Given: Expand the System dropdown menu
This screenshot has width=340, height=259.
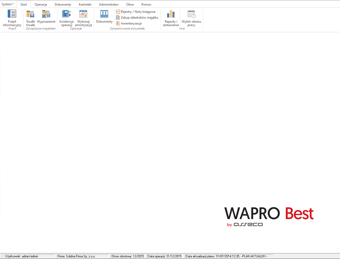Looking at the screenshot, I should pyautogui.click(x=8, y=4).
